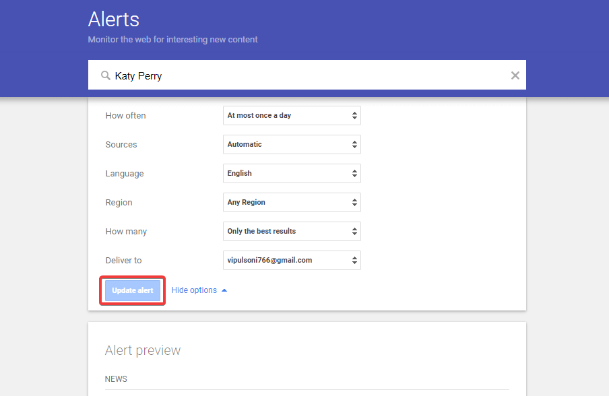Open the How often dropdown
Viewport: 609px width, 396px height.
click(292, 116)
